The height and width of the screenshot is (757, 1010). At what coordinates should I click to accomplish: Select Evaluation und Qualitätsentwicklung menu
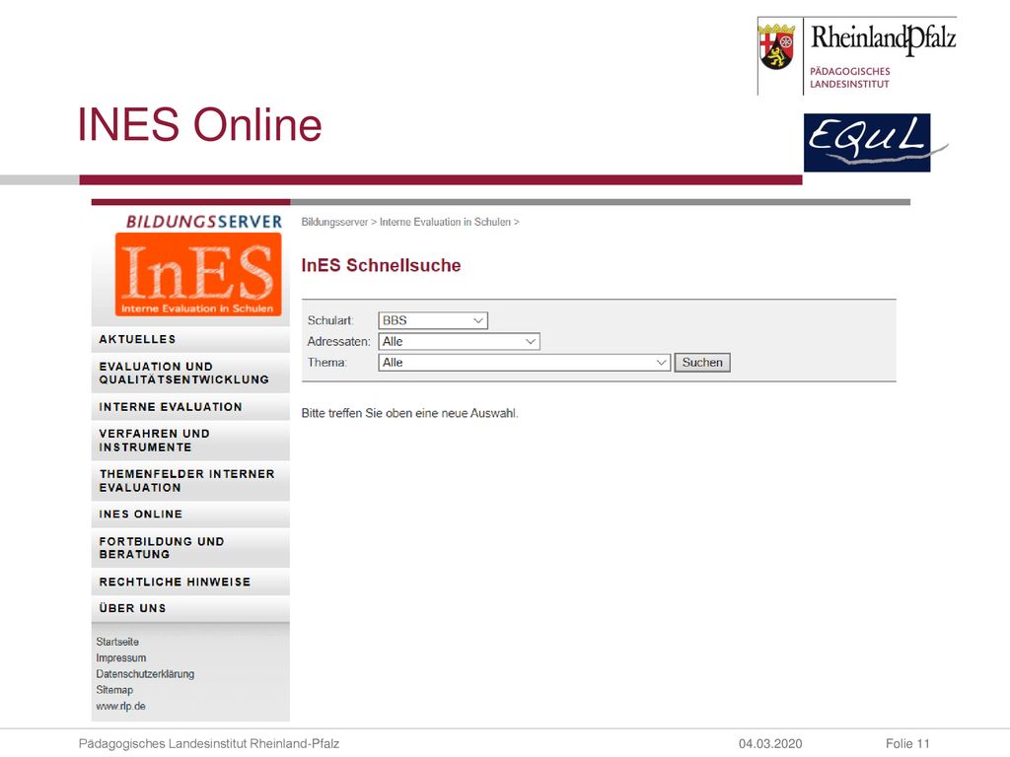click(x=190, y=373)
